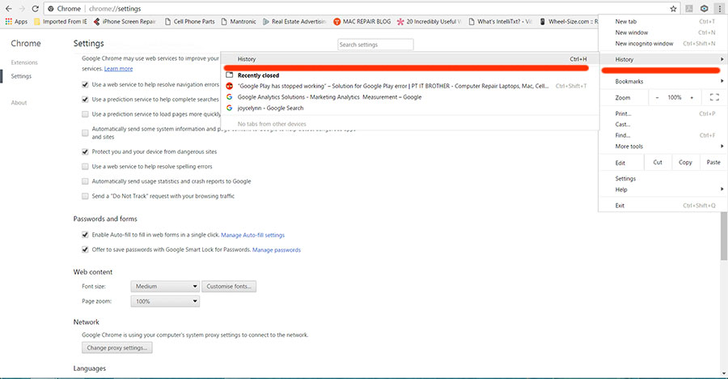Open Manage passwords link
728x379 pixels.
point(277,249)
